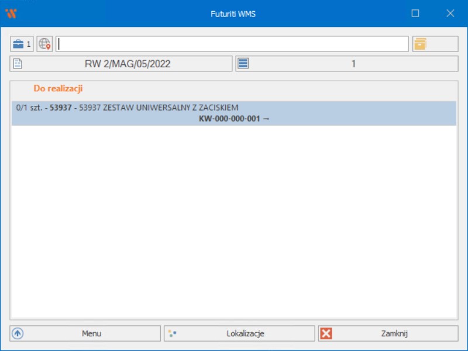Viewport: 468px width, 351px height.
Task: Maximize the Futuriti WMS window
Action: (415, 13)
